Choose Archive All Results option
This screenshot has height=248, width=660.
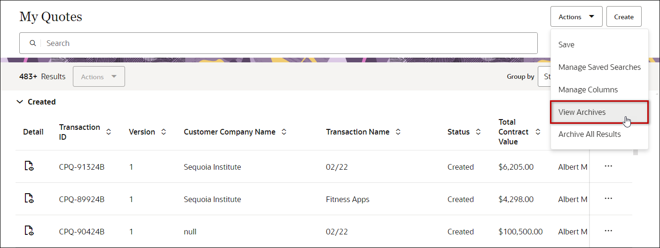click(589, 134)
